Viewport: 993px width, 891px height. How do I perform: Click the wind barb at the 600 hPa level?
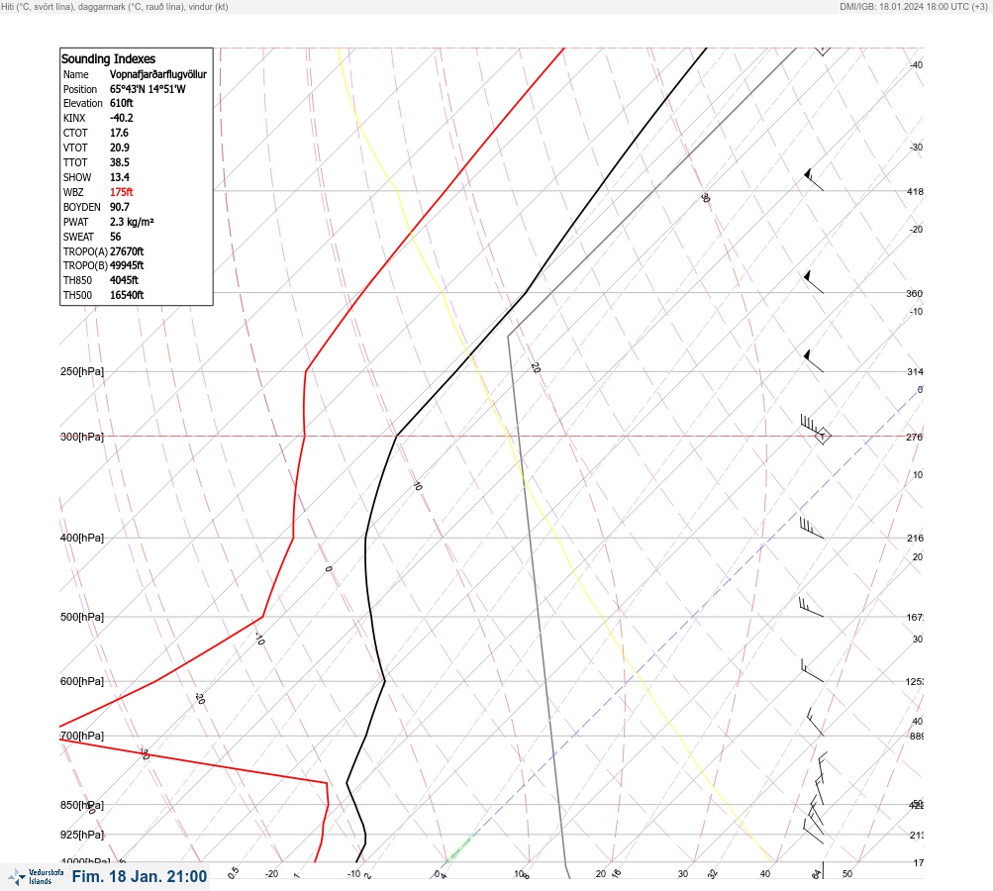tap(812, 670)
